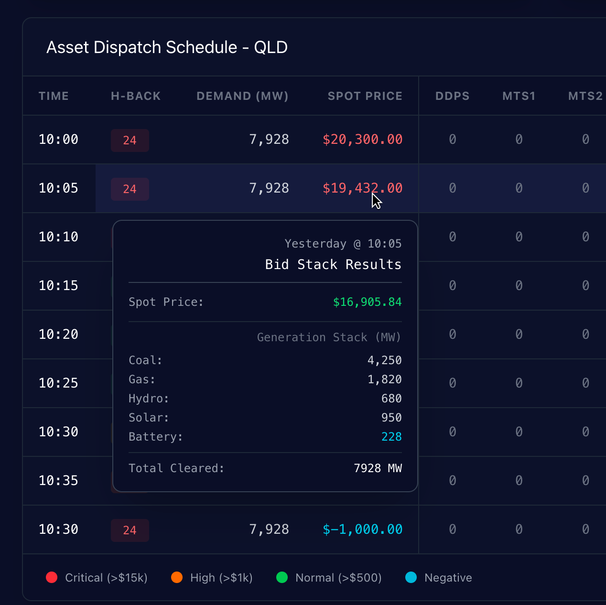The image size is (606, 605).
Task: Click the 24 badge in 10:00 row
Action: point(130,140)
